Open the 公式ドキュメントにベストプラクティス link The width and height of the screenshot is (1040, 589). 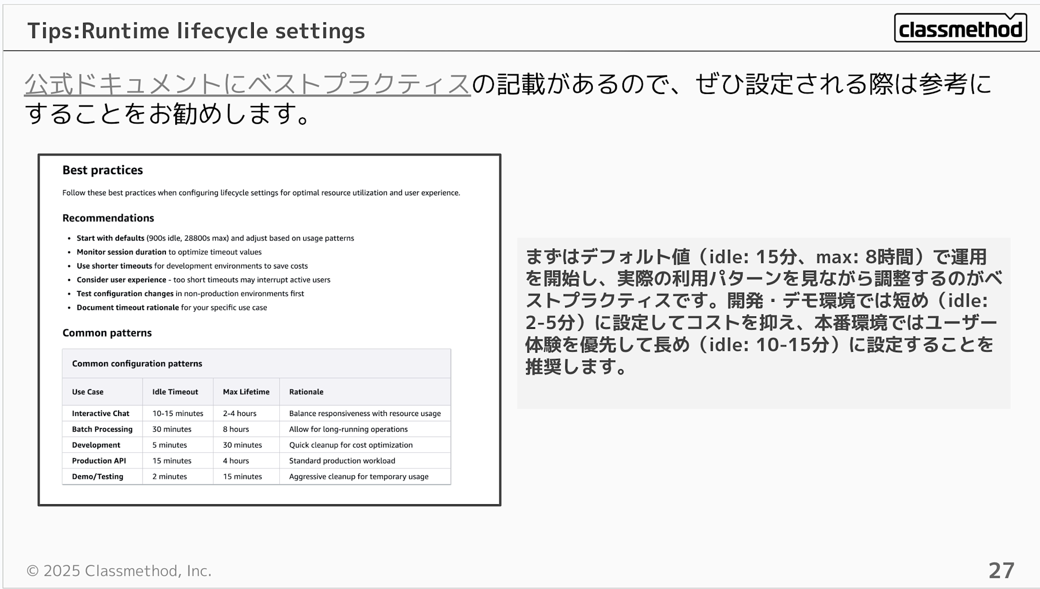tap(248, 84)
